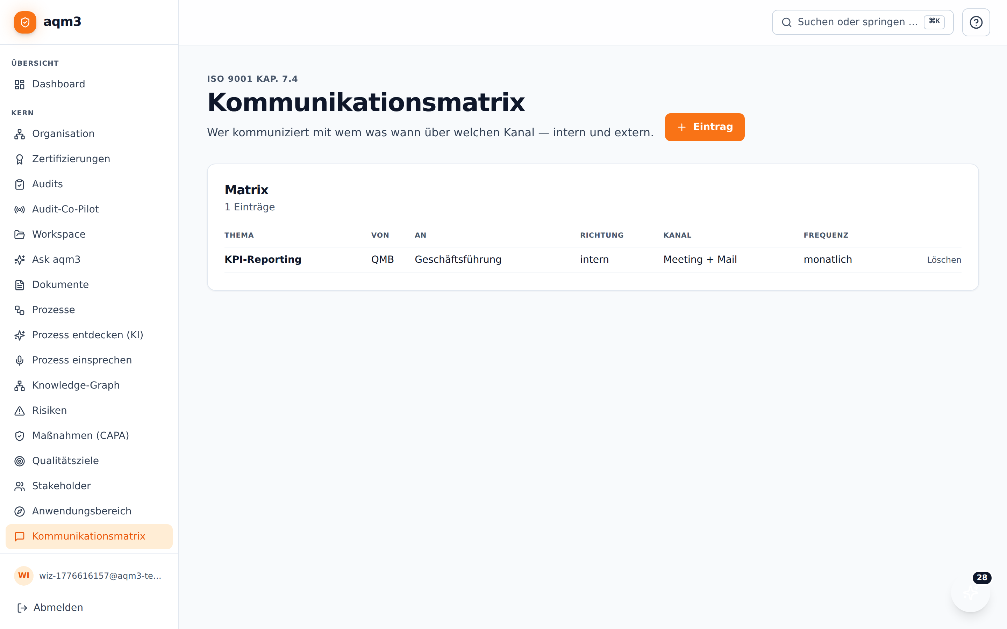Click the aqm3 shield logo icon
This screenshot has width=1007, height=629.
(x=25, y=22)
